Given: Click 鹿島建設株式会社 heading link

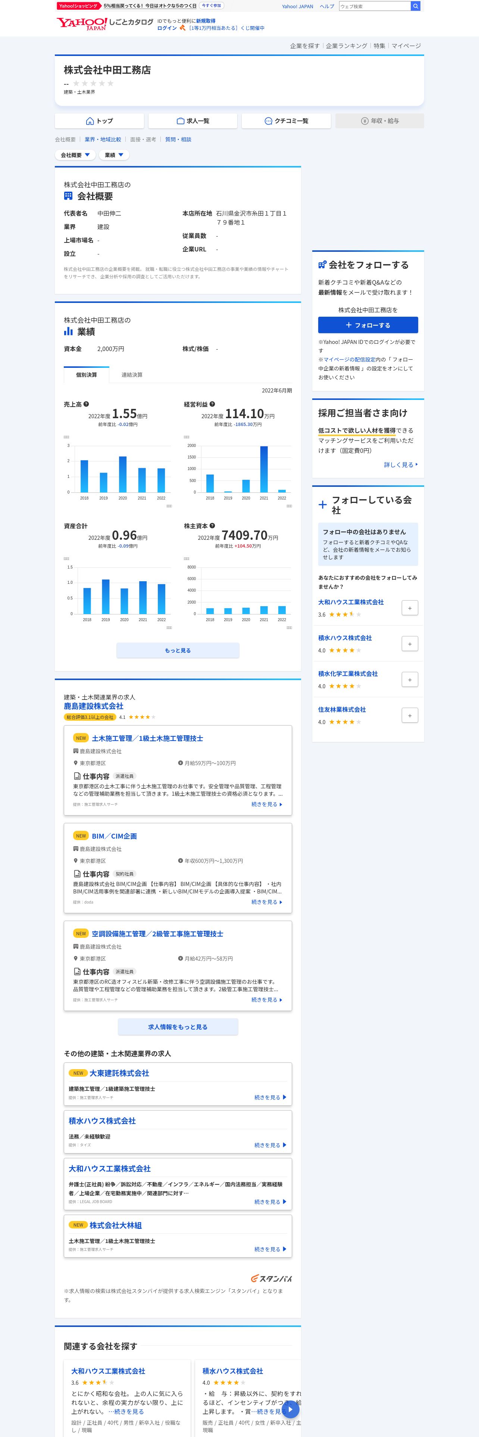Looking at the screenshot, I should coord(94,706).
